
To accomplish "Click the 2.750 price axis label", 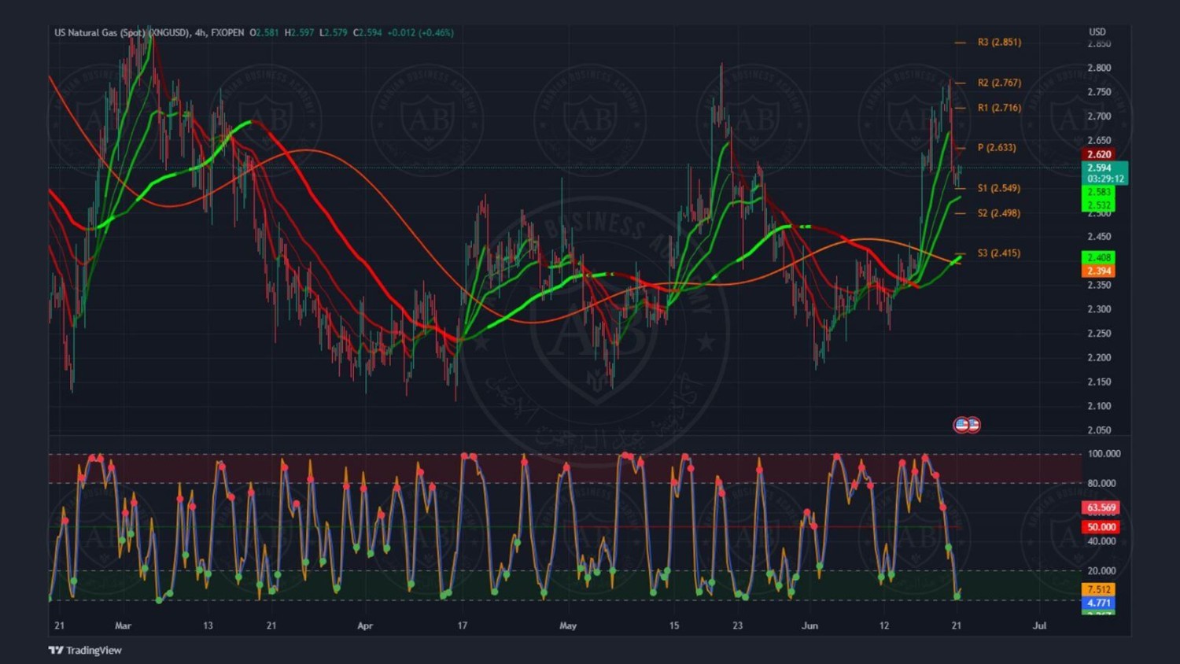I will pos(1099,92).
